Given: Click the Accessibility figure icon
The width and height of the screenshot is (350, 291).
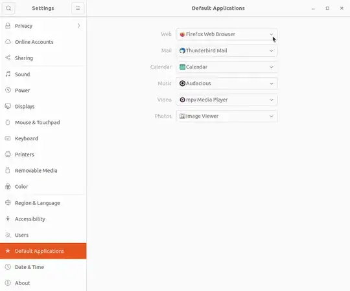Looking at the screenshot, I should pos(8,219).
